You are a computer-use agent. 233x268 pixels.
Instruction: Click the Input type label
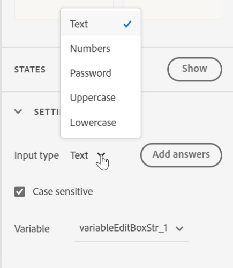36,155
